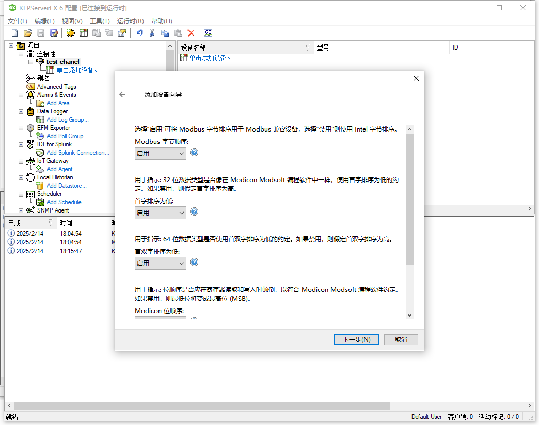539x425 pixels.
Task: Collapse the 连接性 tree node
Action: 21,54
